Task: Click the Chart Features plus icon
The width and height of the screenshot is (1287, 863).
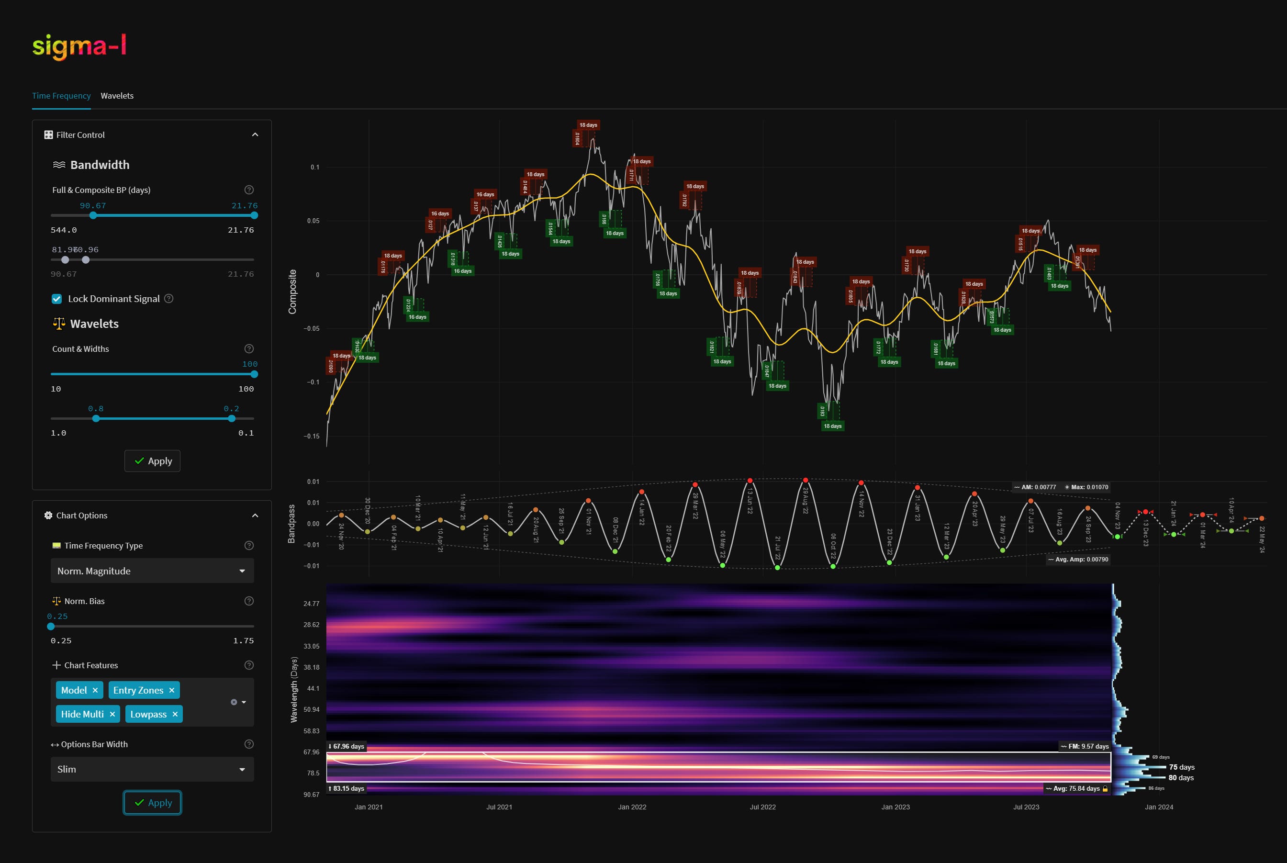Action: point(56,665)
